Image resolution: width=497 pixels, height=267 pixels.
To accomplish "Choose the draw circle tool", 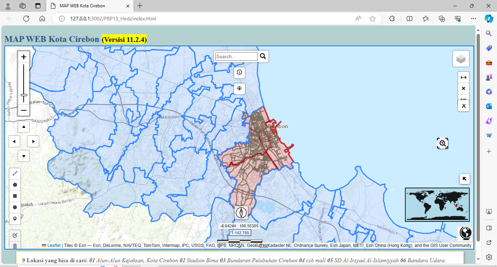I will tap(15, 207).
